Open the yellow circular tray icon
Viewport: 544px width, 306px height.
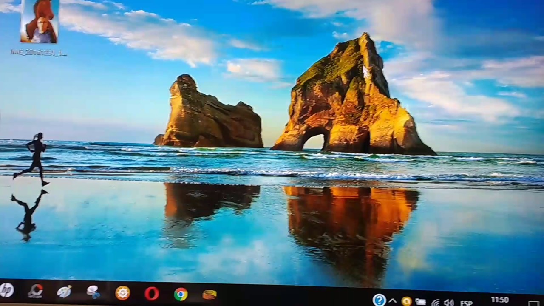click(x=406, y=301)
